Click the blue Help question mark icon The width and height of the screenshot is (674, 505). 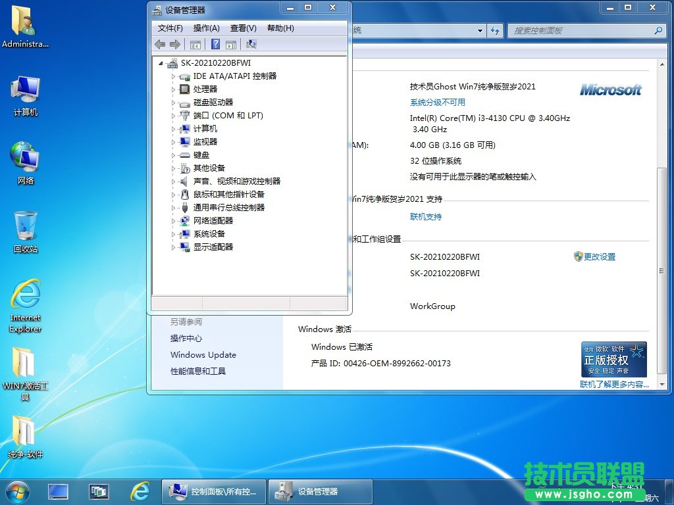(x=215, y=44)
